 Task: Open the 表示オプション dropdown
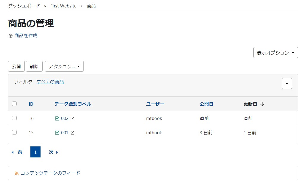point(275,52)
